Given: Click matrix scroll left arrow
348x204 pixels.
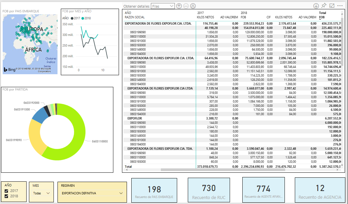Looking at the screenshot, I should 127,170.
